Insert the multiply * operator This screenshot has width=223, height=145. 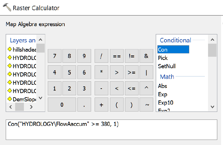(x=101, y=72)
